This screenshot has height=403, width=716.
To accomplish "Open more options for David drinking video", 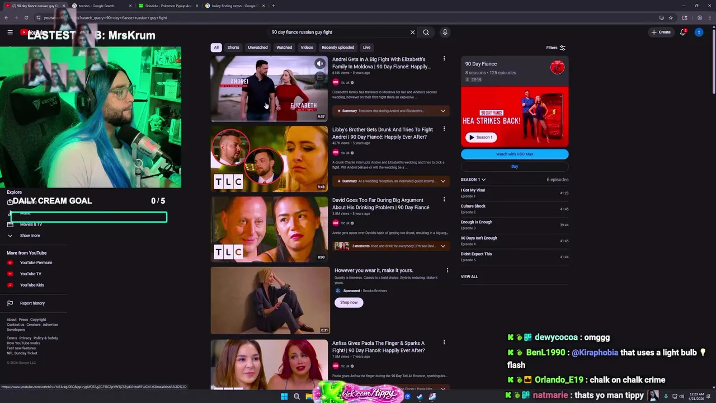I will pyautogui.click(x=444, y=199).
